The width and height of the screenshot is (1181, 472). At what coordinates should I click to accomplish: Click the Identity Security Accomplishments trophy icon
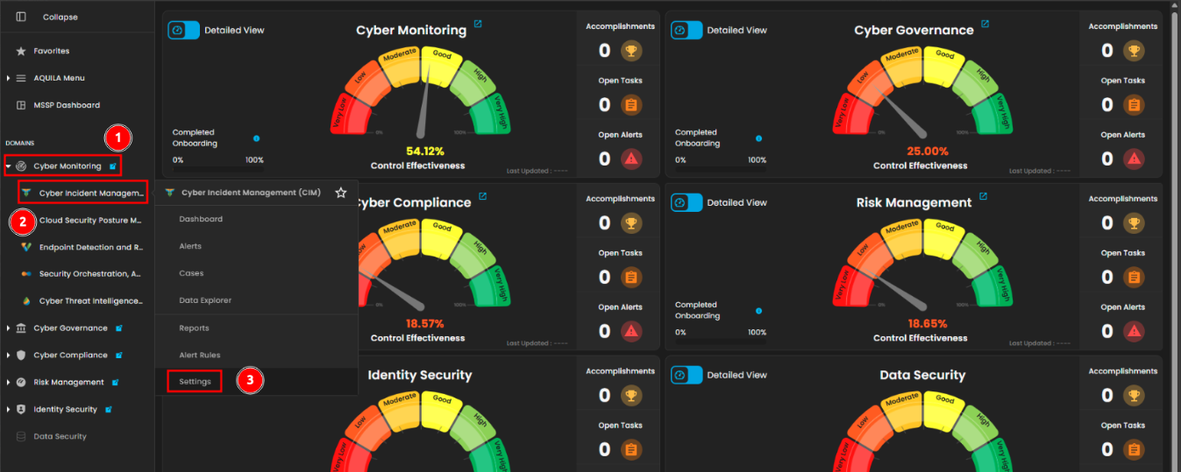631,396
